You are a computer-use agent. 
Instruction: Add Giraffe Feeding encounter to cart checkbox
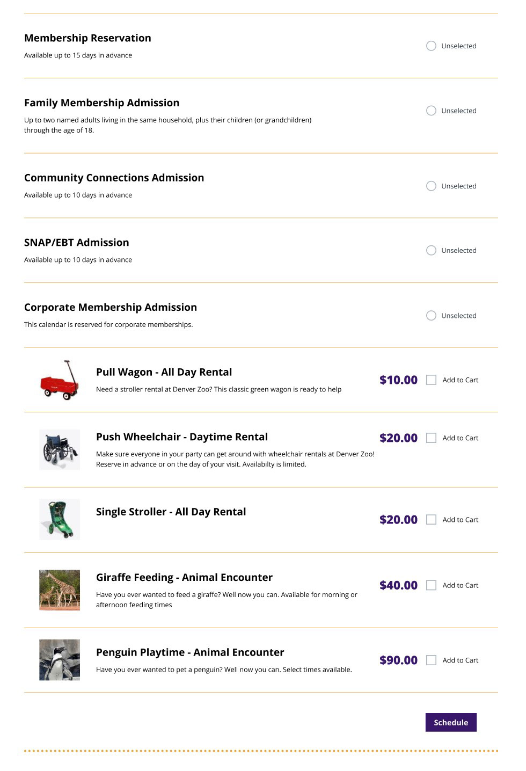431,585
